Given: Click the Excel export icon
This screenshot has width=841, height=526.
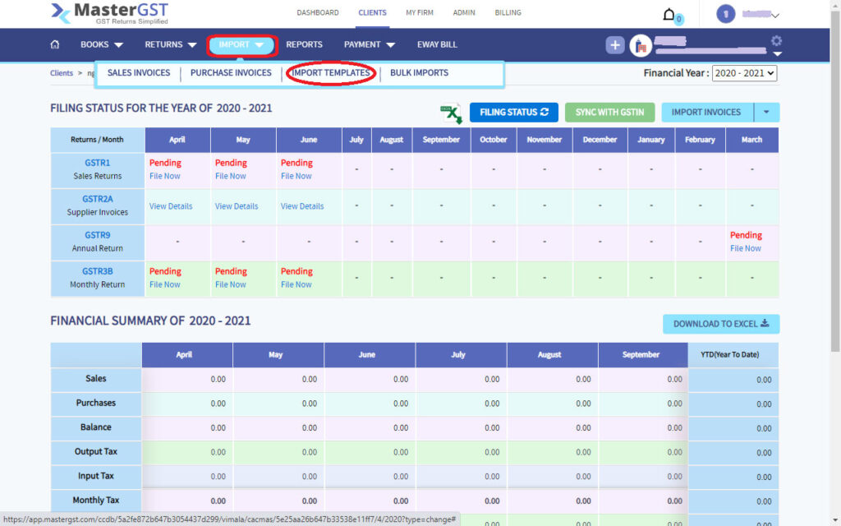Looking at the screenshot, I should pyautogui.click(x=450, y=113).
